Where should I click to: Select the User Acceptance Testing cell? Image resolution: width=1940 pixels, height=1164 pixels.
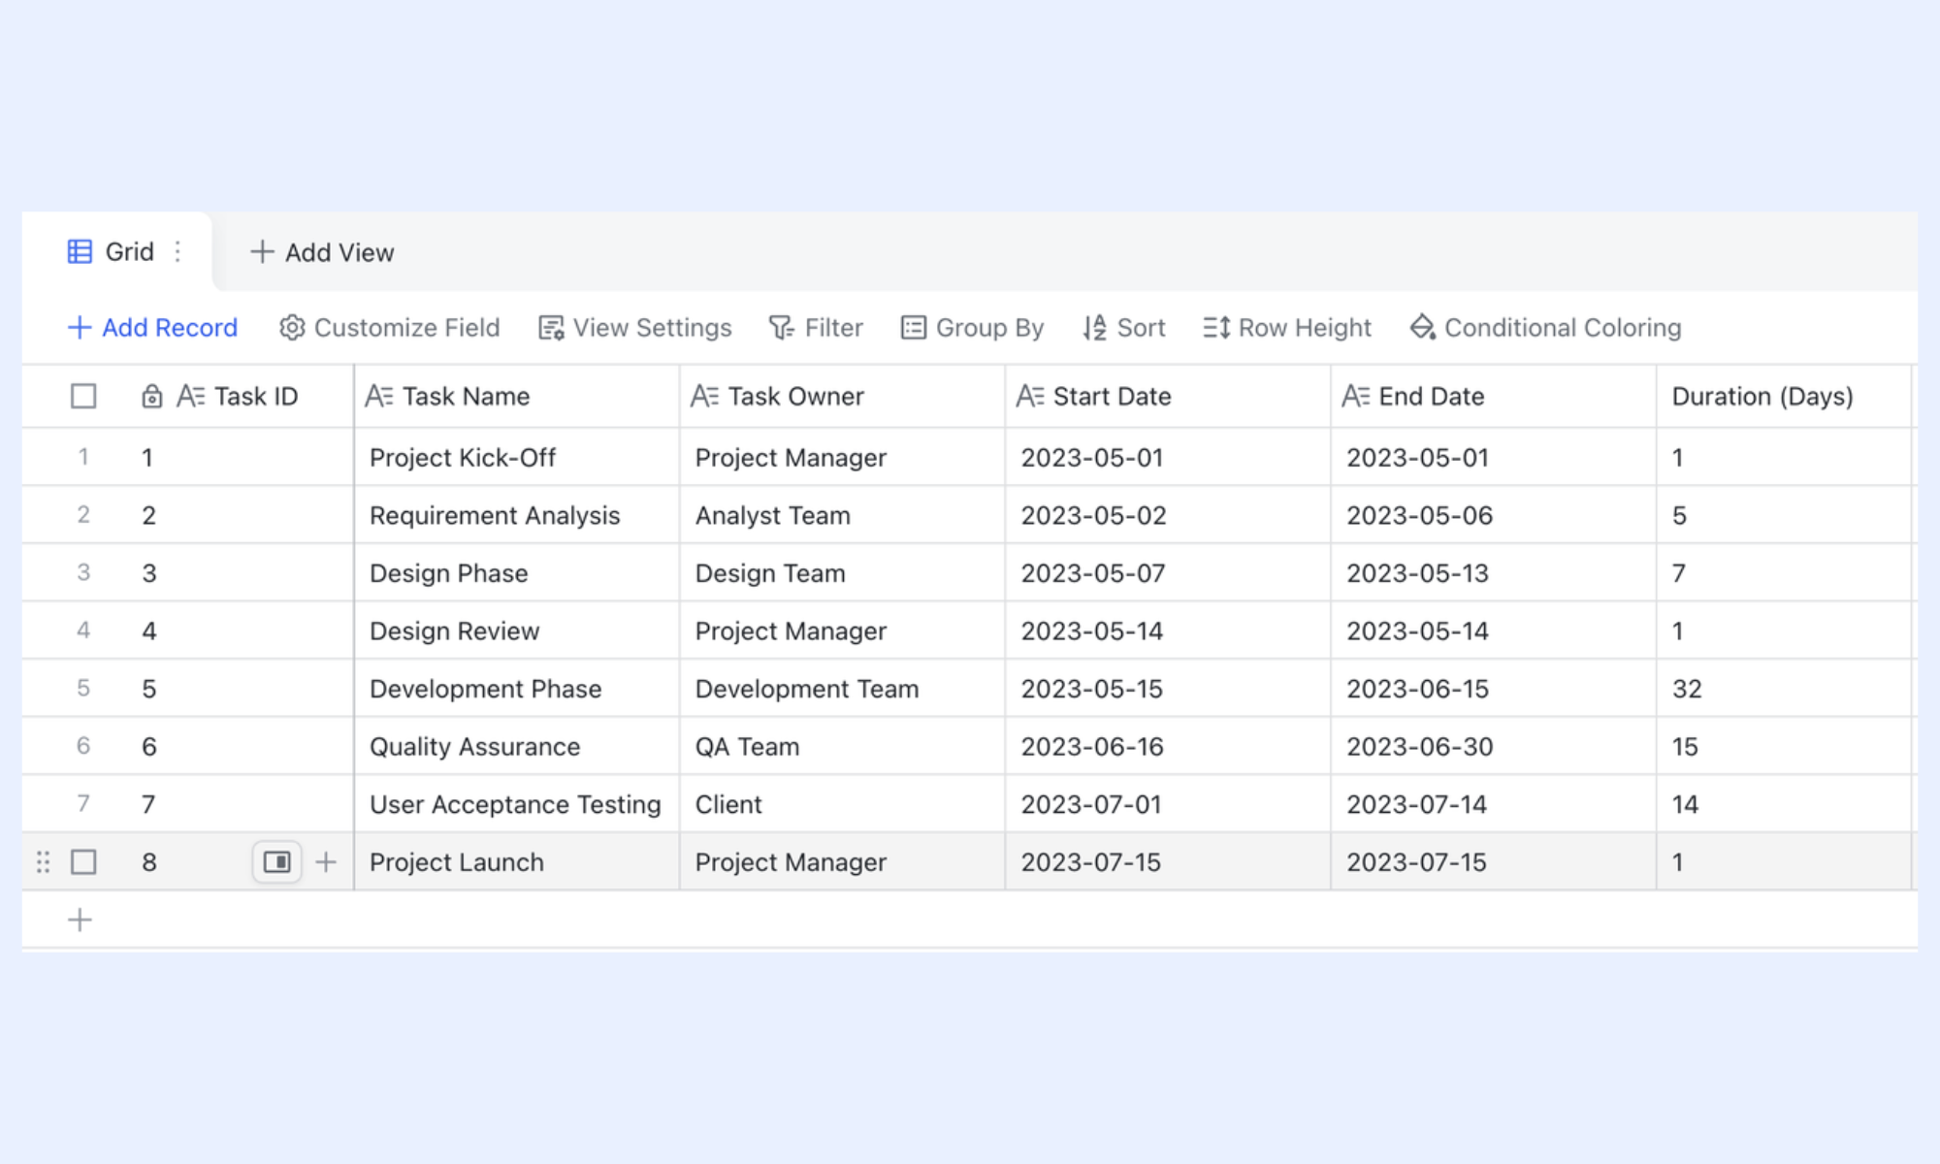(x=517, y=804)
